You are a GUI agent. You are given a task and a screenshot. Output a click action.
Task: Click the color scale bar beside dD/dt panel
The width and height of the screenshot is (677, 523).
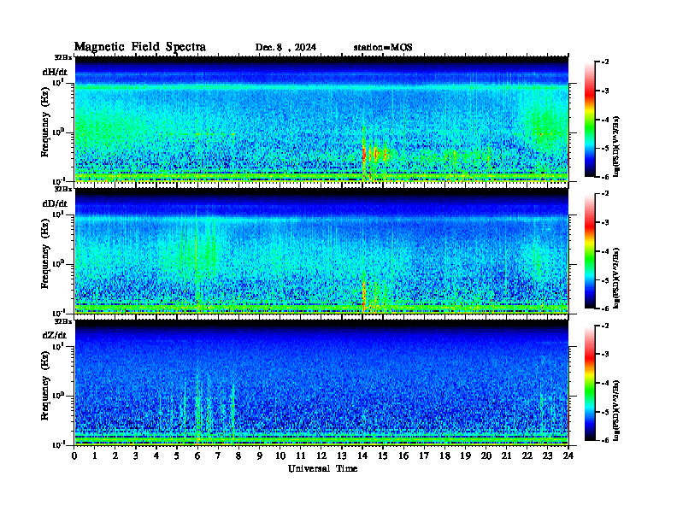click(590, 250)
